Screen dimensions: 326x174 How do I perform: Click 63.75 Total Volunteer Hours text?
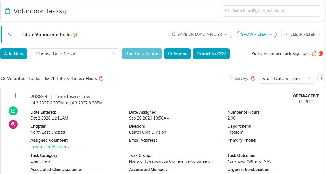point(71,79)
